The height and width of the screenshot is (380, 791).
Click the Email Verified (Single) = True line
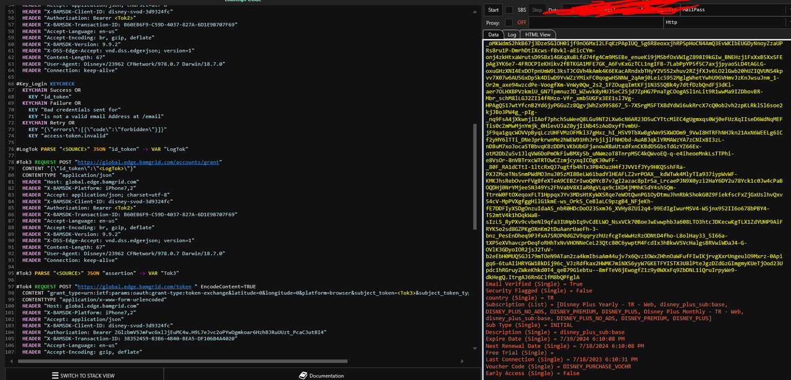(534, 284)
